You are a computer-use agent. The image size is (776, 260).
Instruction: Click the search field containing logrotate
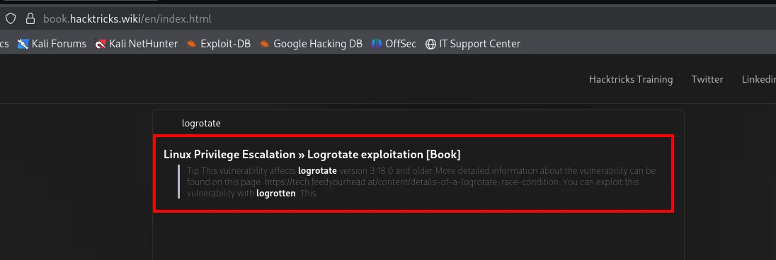coord(418,123)
